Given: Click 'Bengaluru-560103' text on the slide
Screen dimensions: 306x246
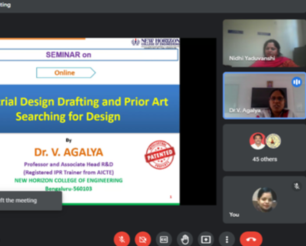Looking at the screenshot, I should coord(69,189).
